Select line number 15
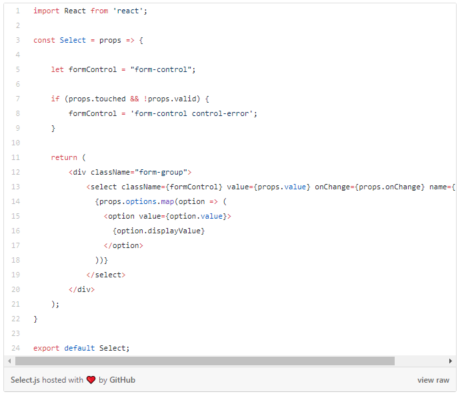Image resolution: width=458 pixels, height=394 pixels. point(16,216)
